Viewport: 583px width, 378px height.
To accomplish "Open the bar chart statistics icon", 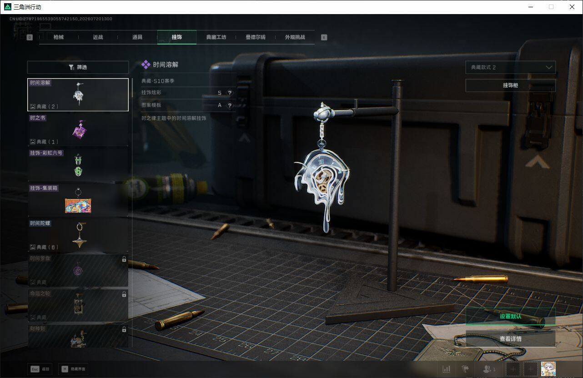I will (x=447, y=369).
